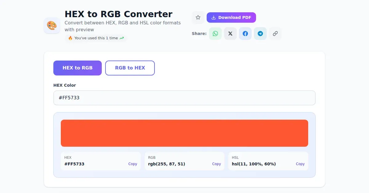Copy the HSL value hsl(11, 100%, 60%)
The image size is (369, 193).
(300, 164)
